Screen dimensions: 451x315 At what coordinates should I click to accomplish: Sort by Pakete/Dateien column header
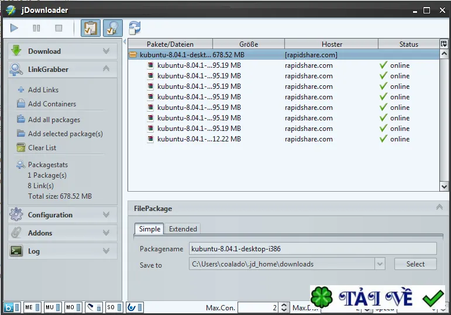[170, 44]
